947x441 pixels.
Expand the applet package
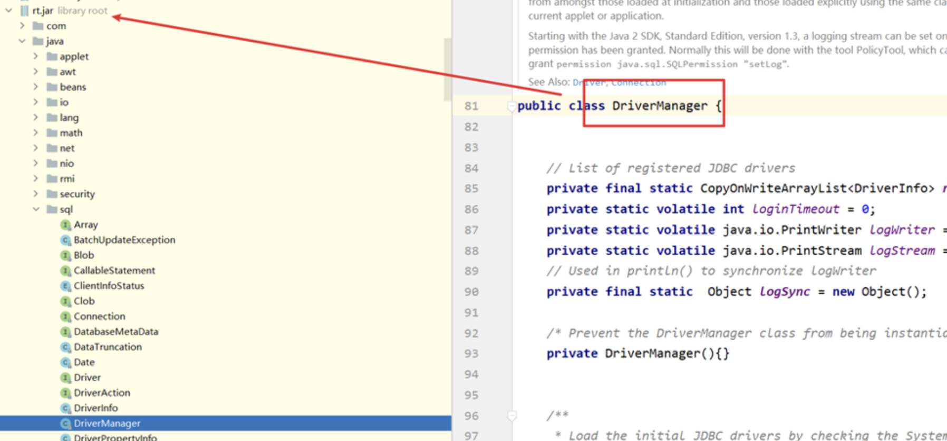point(36,56)
